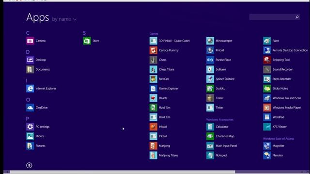
Task: Open the Sudoku game icon
Action: pyautogui.click(x=210, y=88)
